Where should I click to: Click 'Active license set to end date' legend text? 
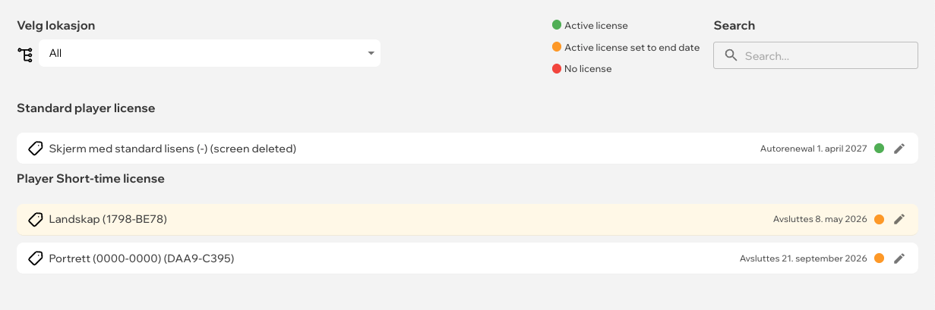click(x=632, y=47)
